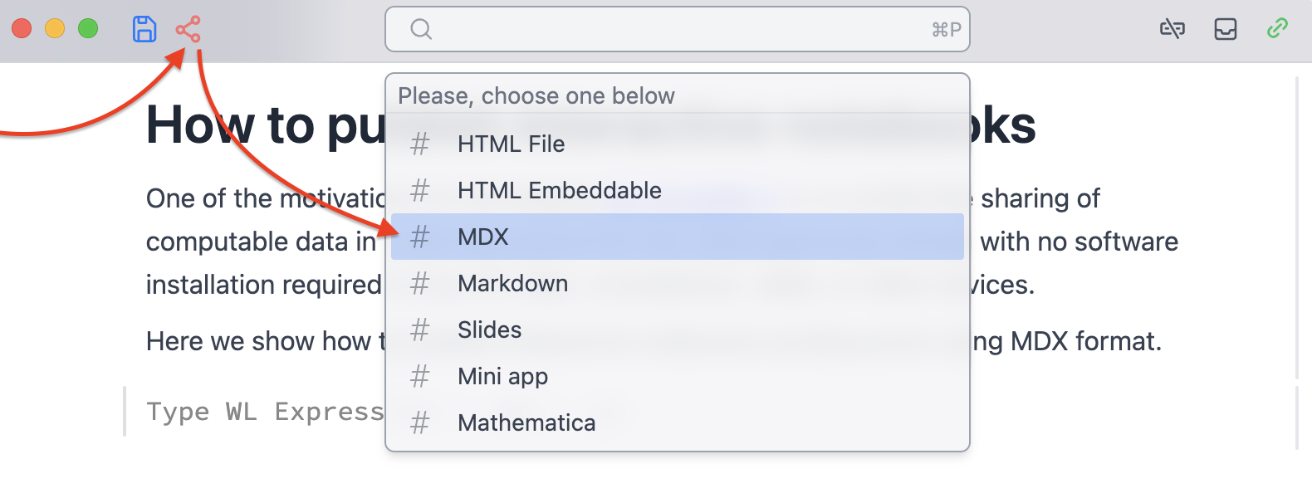Screen dimensions: 1312x498
Task: Choose the HTML File export option
Action: [x=511, y=144]
